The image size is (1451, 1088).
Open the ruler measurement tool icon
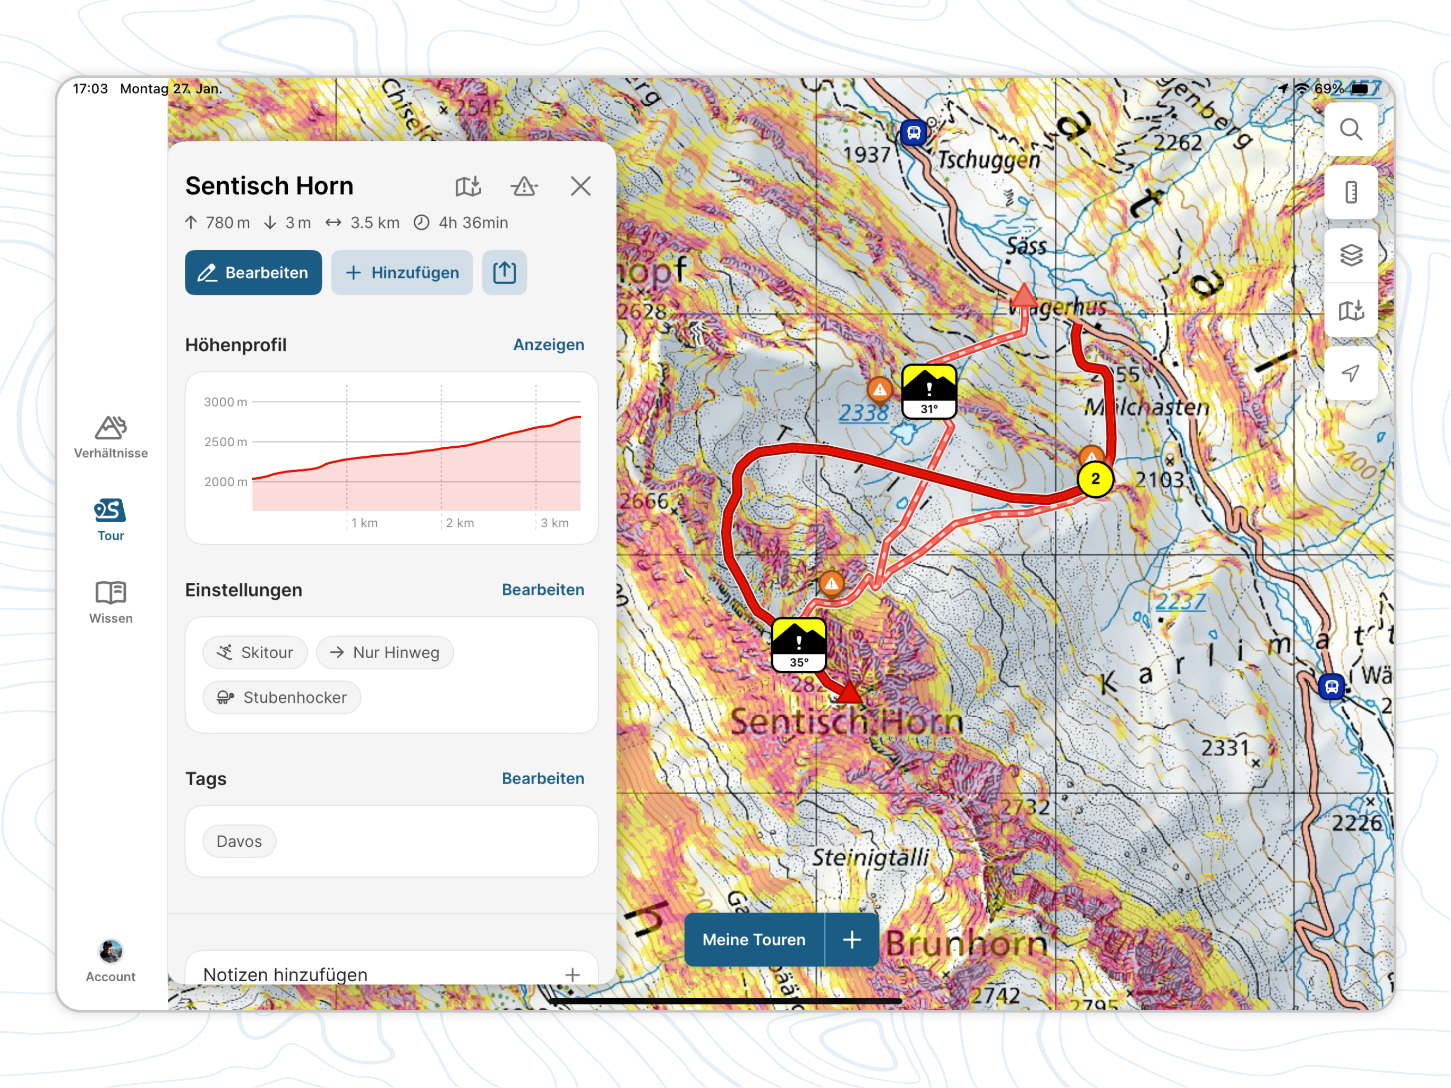point(1350,193)
